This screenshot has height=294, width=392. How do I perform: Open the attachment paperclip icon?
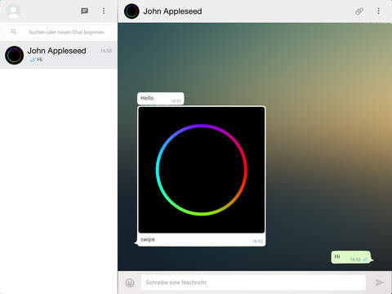point(359,11)
